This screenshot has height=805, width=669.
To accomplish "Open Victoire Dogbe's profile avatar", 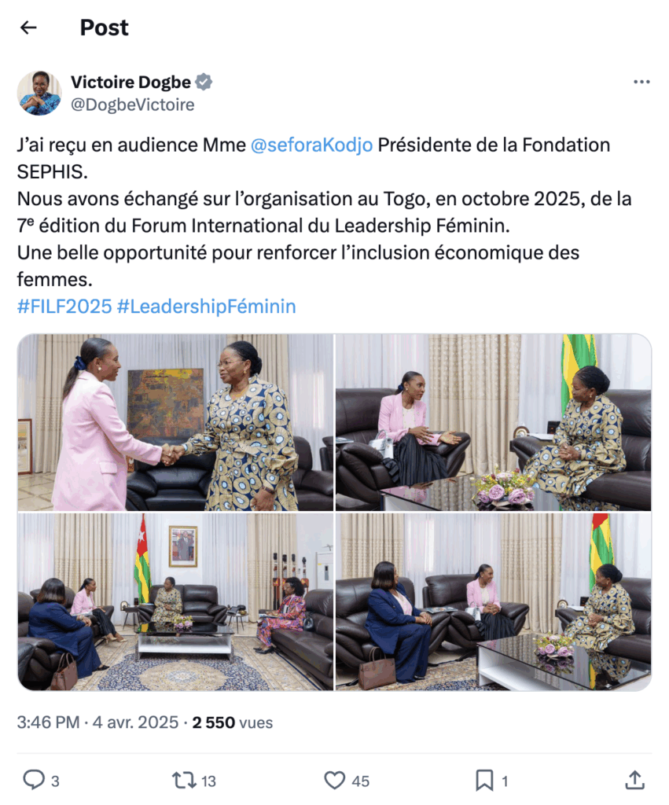I will [39, 93].
